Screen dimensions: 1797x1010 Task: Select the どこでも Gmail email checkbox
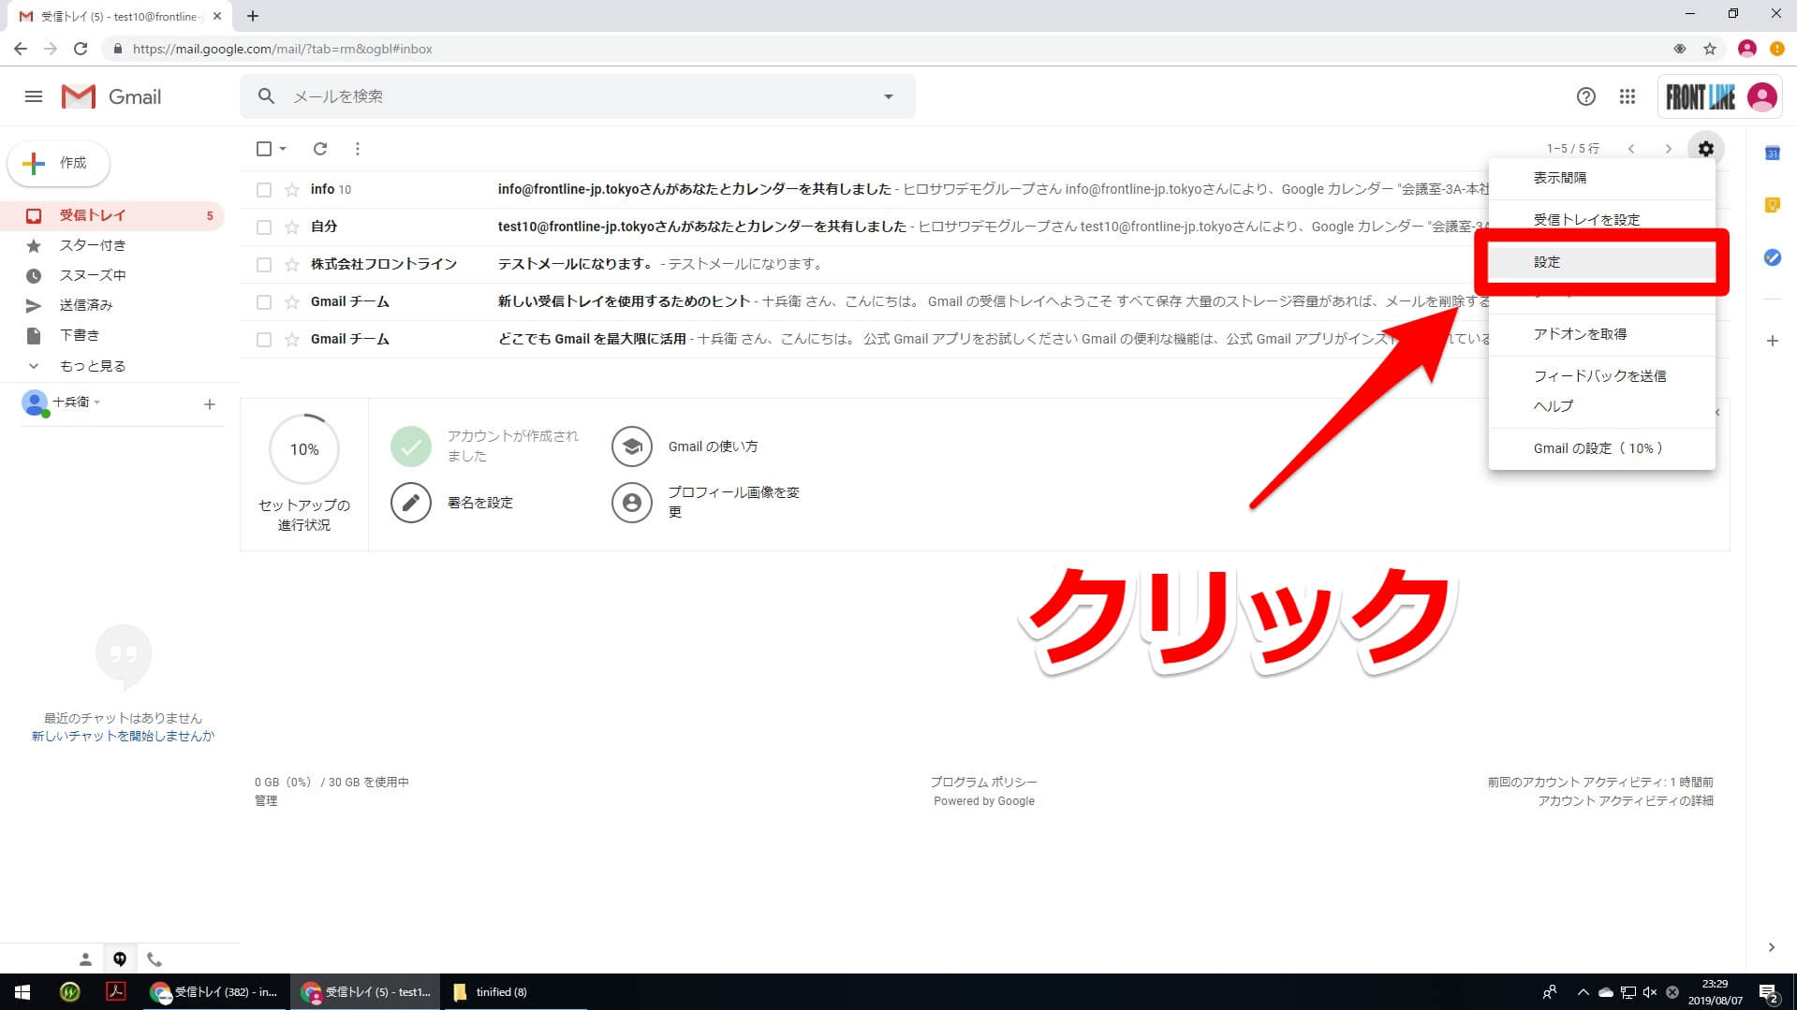click(x=264, y=340)
